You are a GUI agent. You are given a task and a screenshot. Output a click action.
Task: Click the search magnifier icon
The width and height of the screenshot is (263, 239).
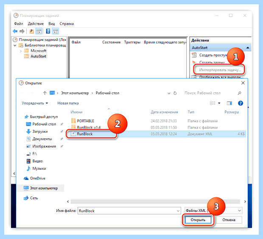(x=239, y=93)
